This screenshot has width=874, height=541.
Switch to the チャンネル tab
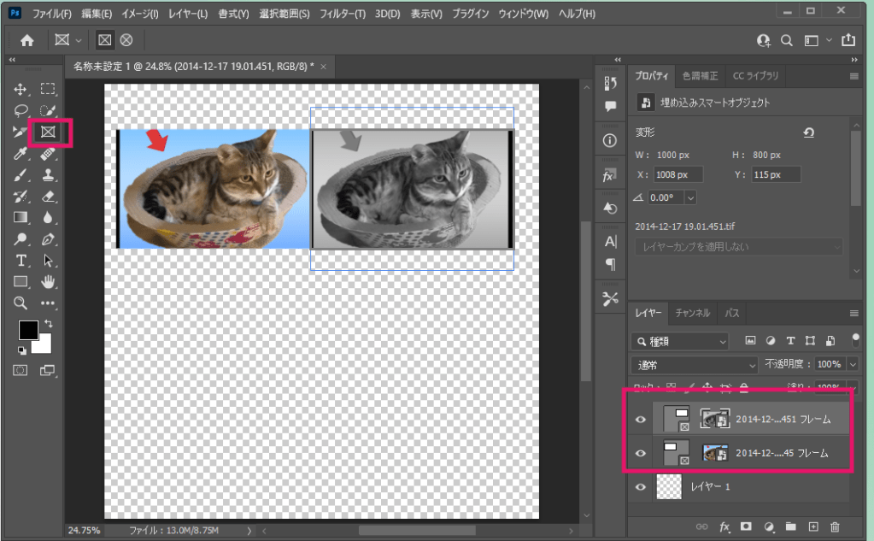692,314
